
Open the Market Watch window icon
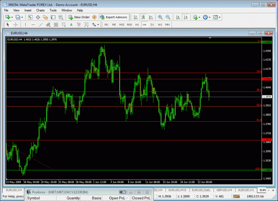tap(30, 17)
